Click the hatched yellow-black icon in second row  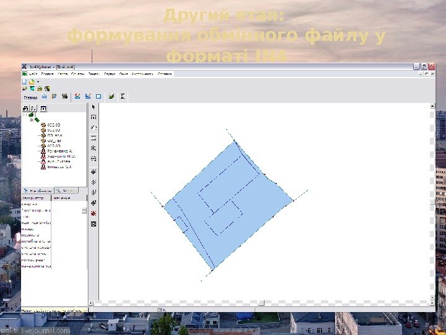(x=47, y=89)
